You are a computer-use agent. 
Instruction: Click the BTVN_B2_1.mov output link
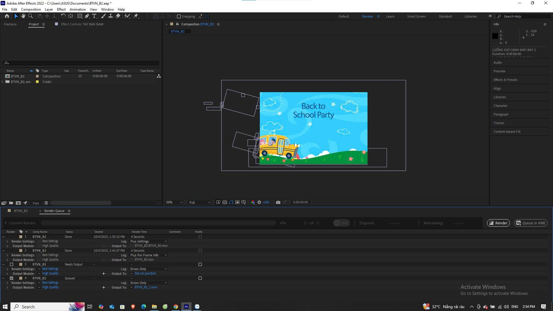(x=146, y=287)
